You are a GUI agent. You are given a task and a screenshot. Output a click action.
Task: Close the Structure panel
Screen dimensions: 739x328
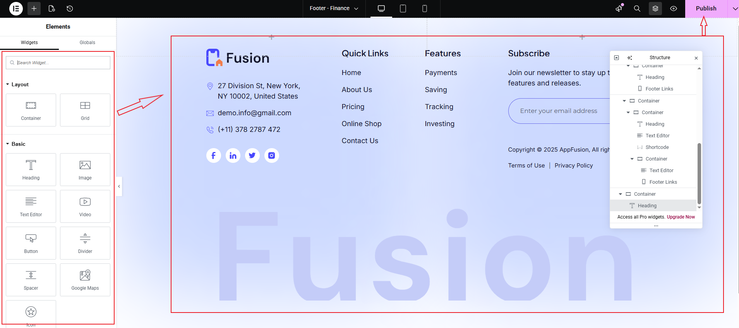(x=696, y=58)
